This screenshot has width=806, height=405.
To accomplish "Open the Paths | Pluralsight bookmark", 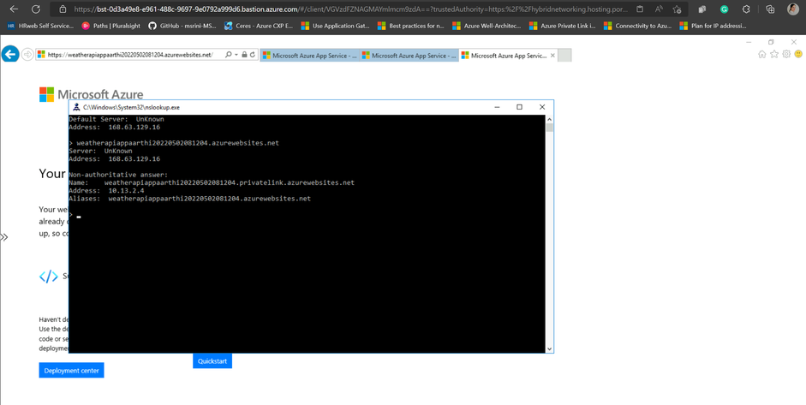I will pyautogui.click(x=111, y=26).
